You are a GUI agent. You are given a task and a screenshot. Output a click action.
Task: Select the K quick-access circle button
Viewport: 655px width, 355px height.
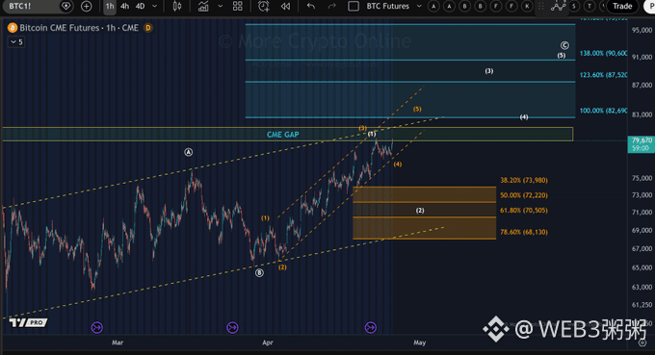(x=527, y=7)
